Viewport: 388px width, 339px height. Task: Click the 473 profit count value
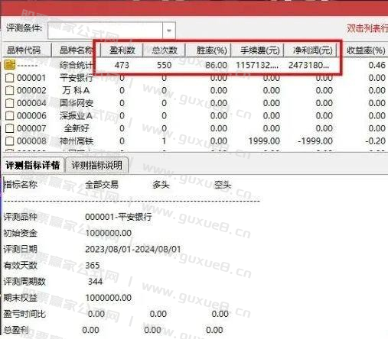[x=122, y=65]
